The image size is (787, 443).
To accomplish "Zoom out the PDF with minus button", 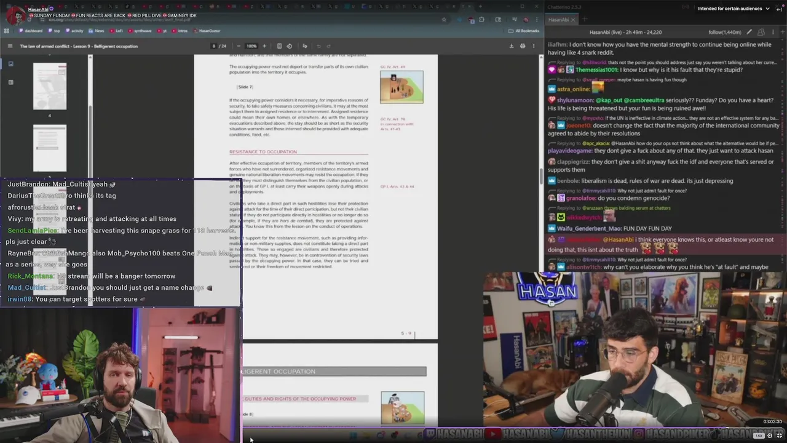I will (239, 46).
